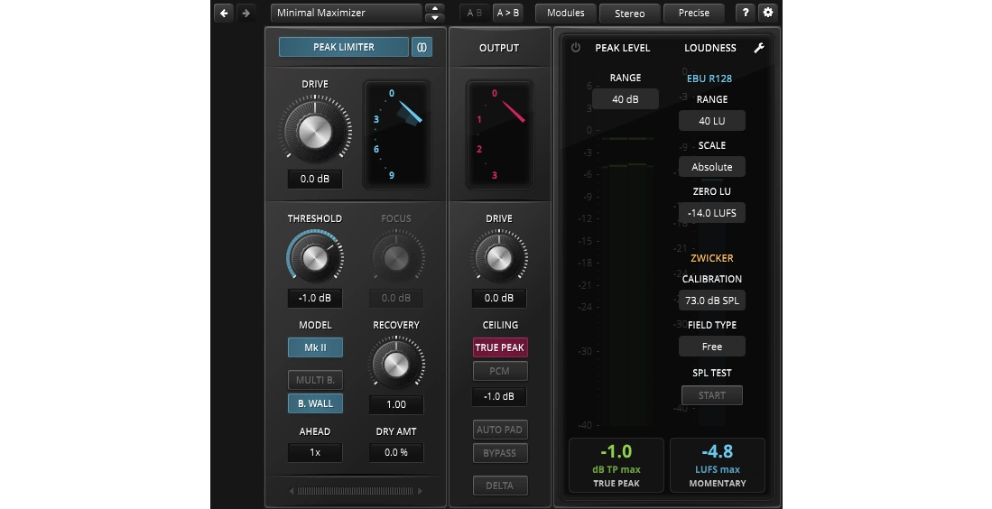Click the module horizontal scrollbar handle

pyautogui.click(x=354, y=491)
